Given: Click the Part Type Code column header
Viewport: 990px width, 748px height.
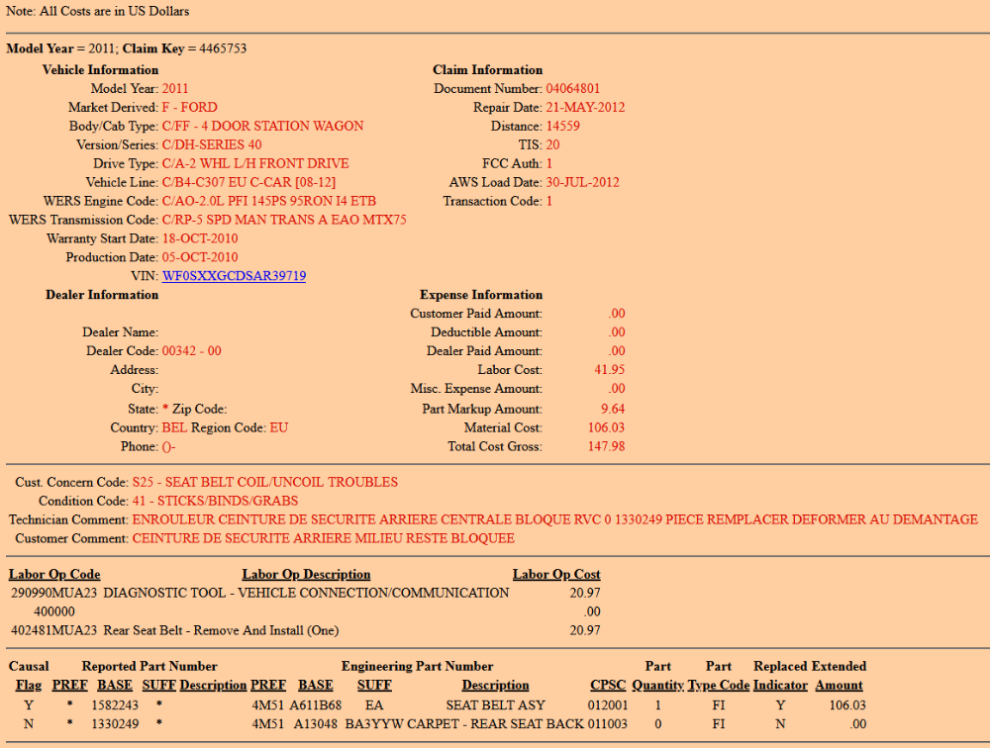Looking at the screenshot, I should point(719,685).
